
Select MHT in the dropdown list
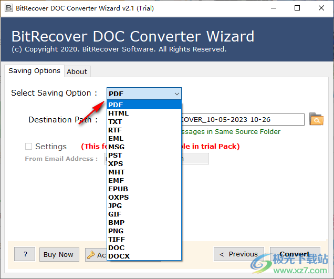(x=144, y=172)
